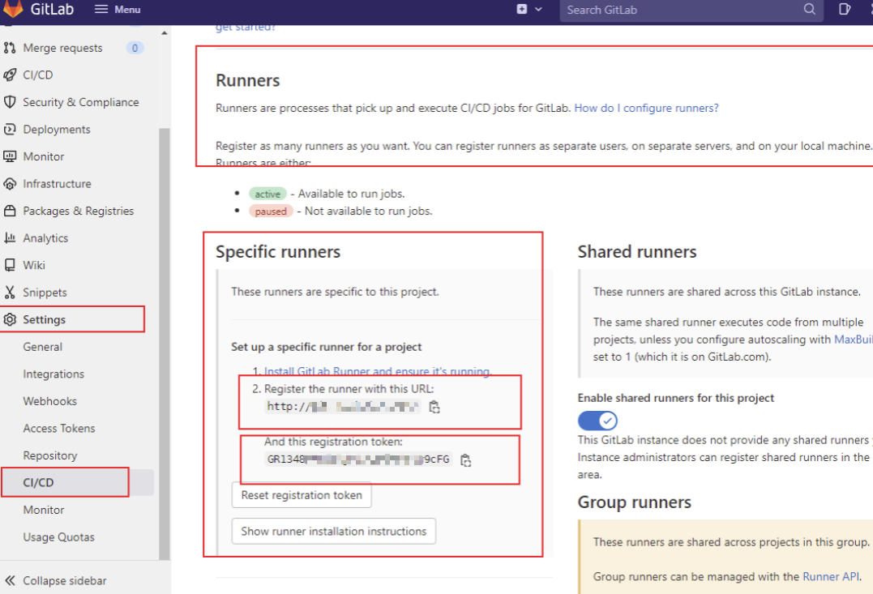Image resolution: width=873 pixels, height=594 pixels.
Task: Select Repository in Settings submenu
Action: click(50, 455)
